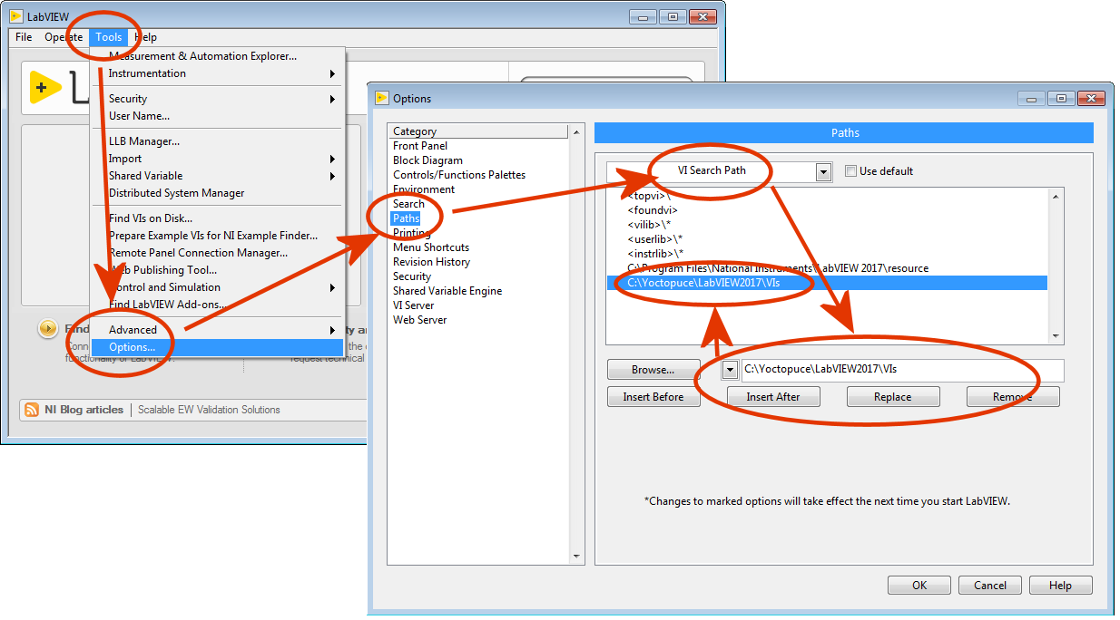This screenshot has height=620, width=1120.
Task: Click the LabVIEW logo icon in title bar
Action: [x=15, y=15]
